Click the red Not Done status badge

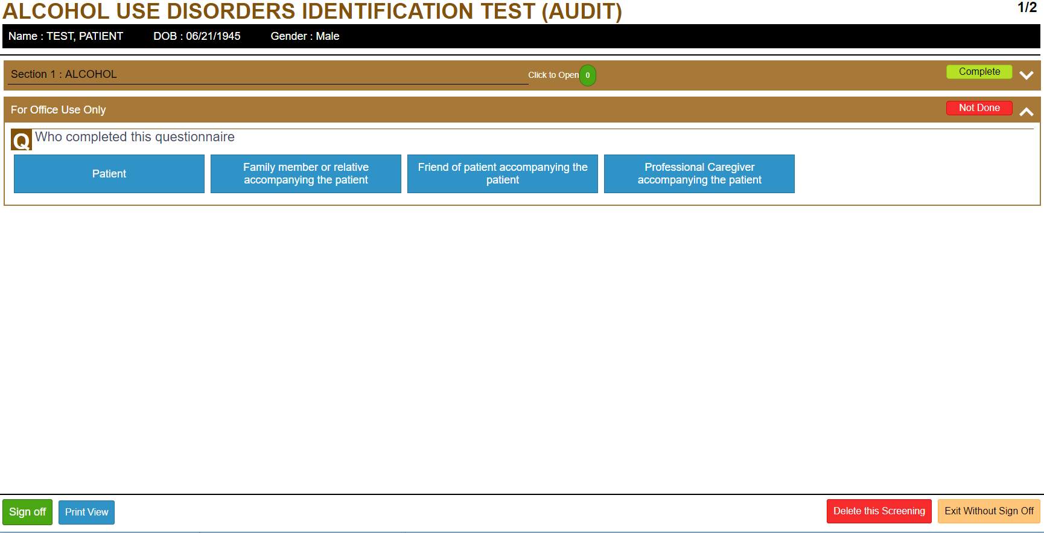[x=979, y=108]
